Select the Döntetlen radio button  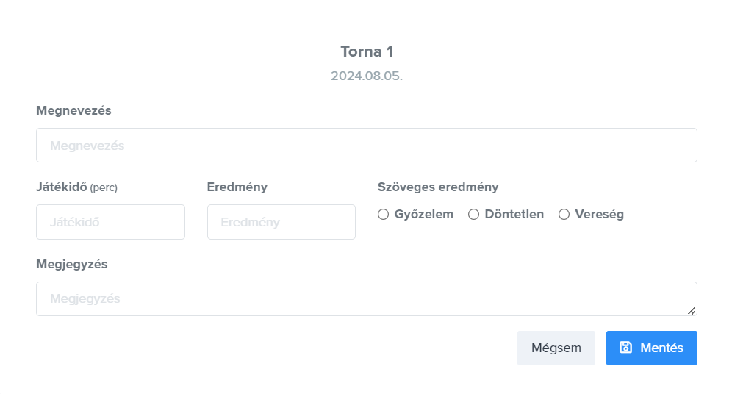(x=473, y=215)
